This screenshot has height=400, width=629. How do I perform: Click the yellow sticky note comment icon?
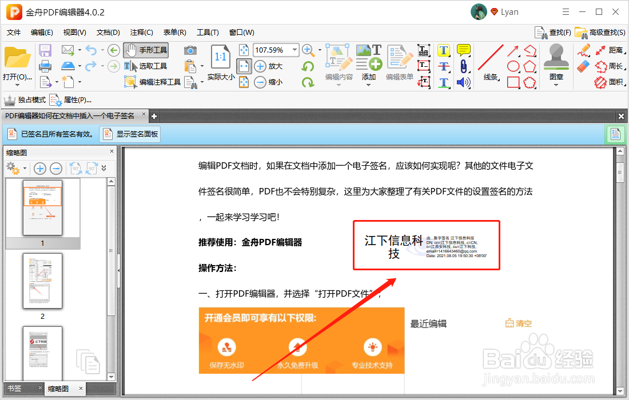click(x=464, y=50)
